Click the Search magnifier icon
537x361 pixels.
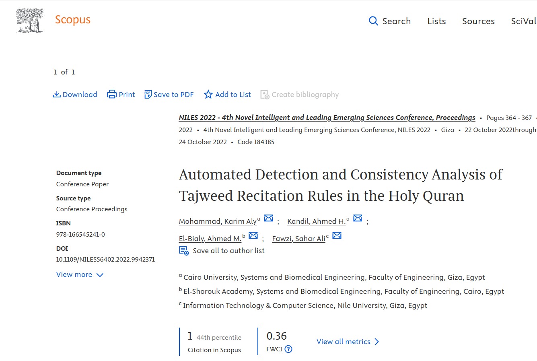pos(373,21)
